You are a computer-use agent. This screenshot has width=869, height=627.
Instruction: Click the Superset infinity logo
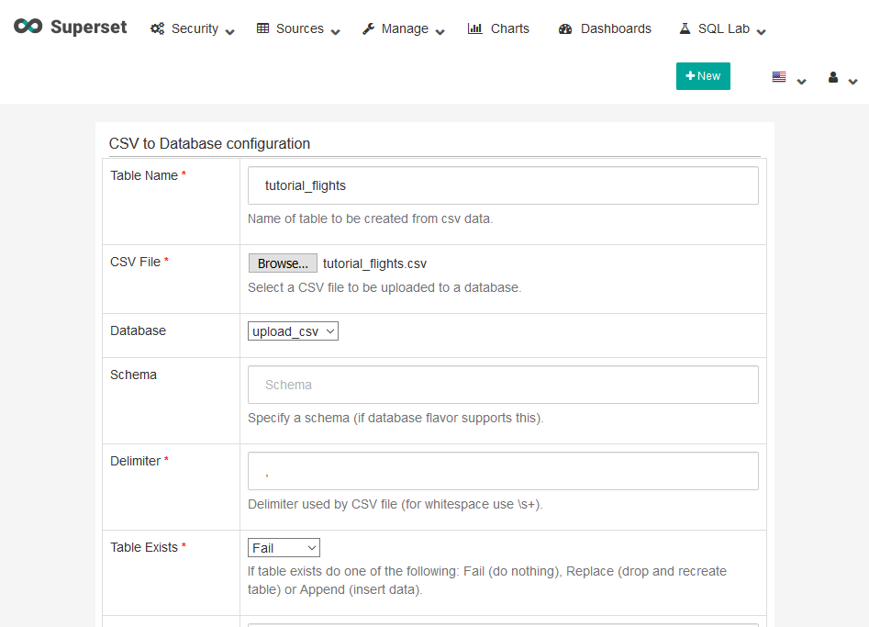[28, 27]
